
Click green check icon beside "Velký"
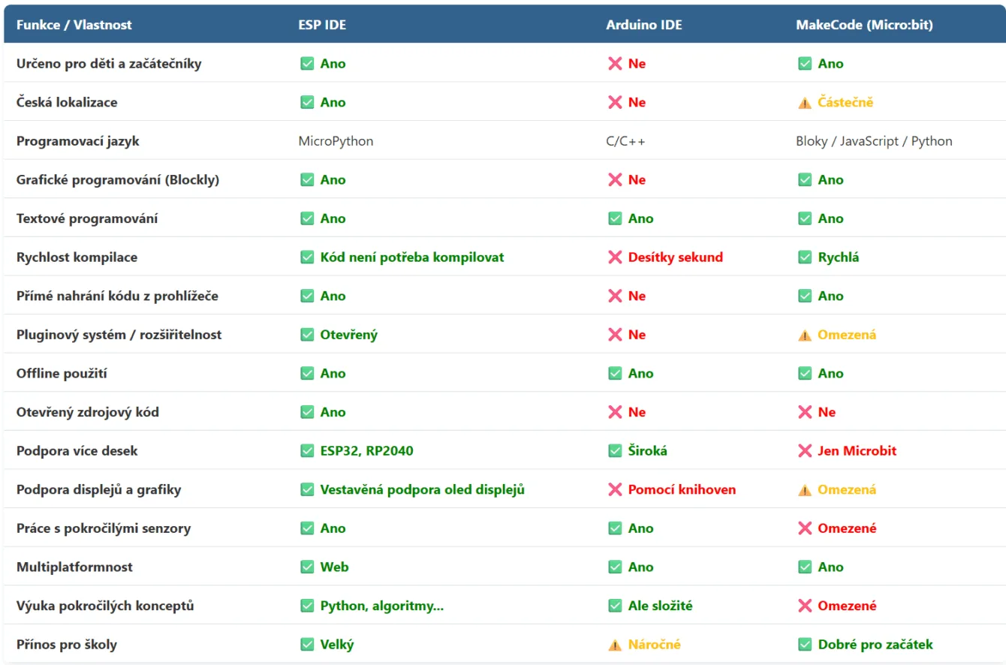tap(307, 645)
